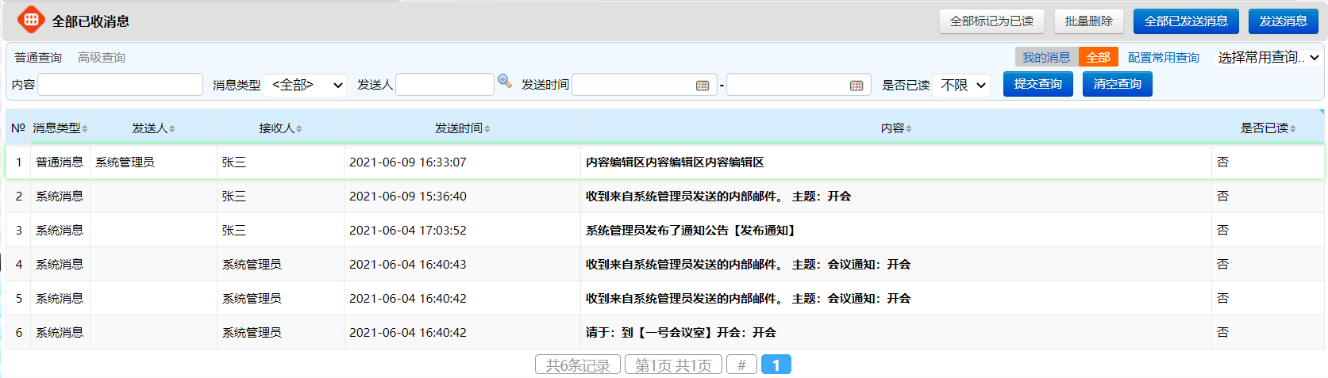The width and height of the screenshot is (1328, 378).
Task: Sort by 发送时间 column arrow
Action: tap(487, 129)
